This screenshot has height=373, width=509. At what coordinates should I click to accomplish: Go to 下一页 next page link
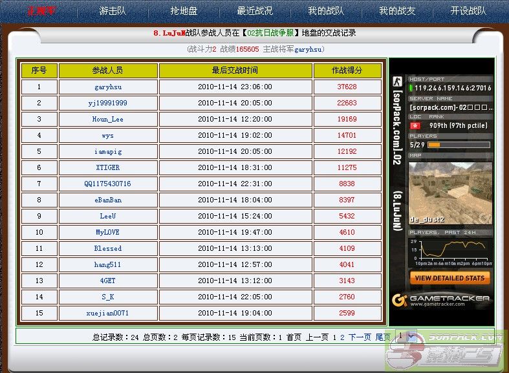click(360, 337)
